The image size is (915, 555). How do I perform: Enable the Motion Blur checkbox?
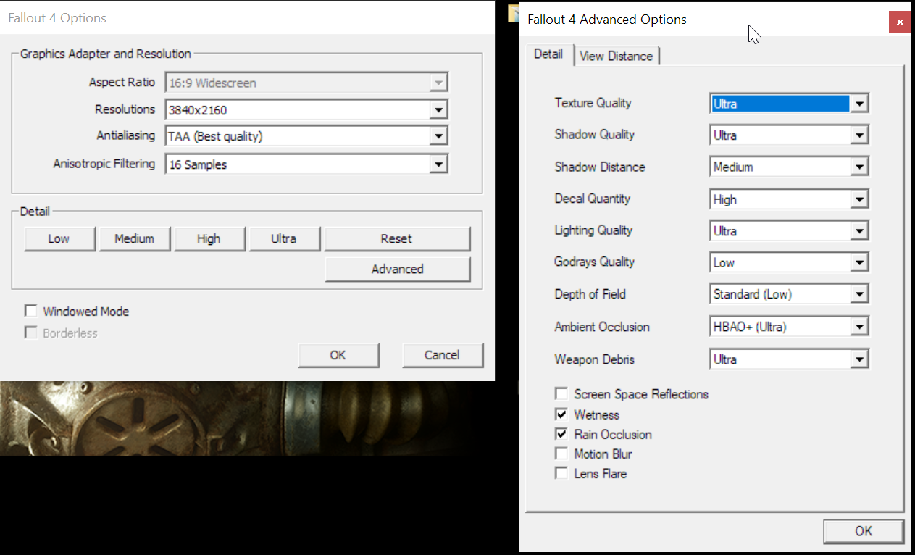click(561, 454)
